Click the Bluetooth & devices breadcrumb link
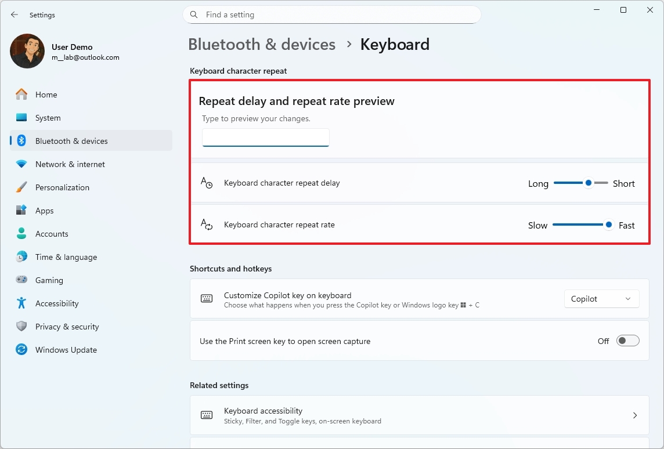The image size is (664, 449). (x=262, y=44)
